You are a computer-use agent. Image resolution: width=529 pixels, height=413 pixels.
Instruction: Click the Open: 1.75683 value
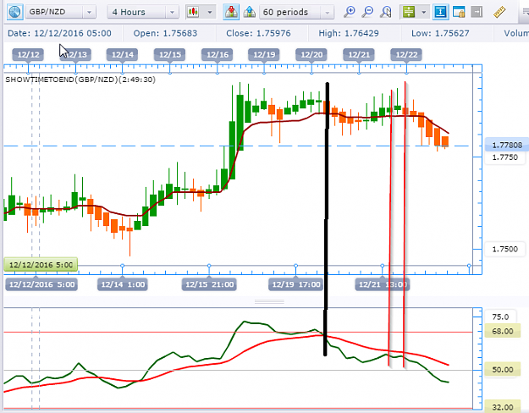point(165,33)
